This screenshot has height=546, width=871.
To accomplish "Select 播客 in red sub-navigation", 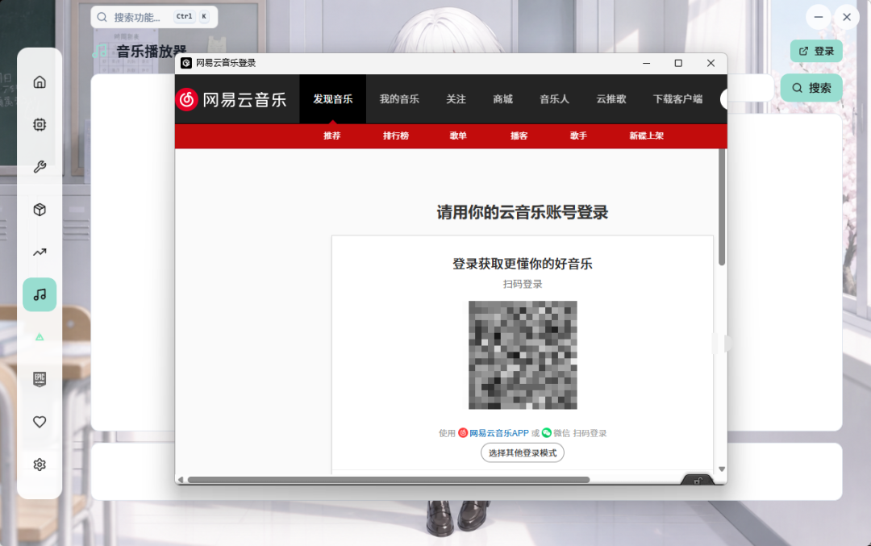I will coord(519,135).
